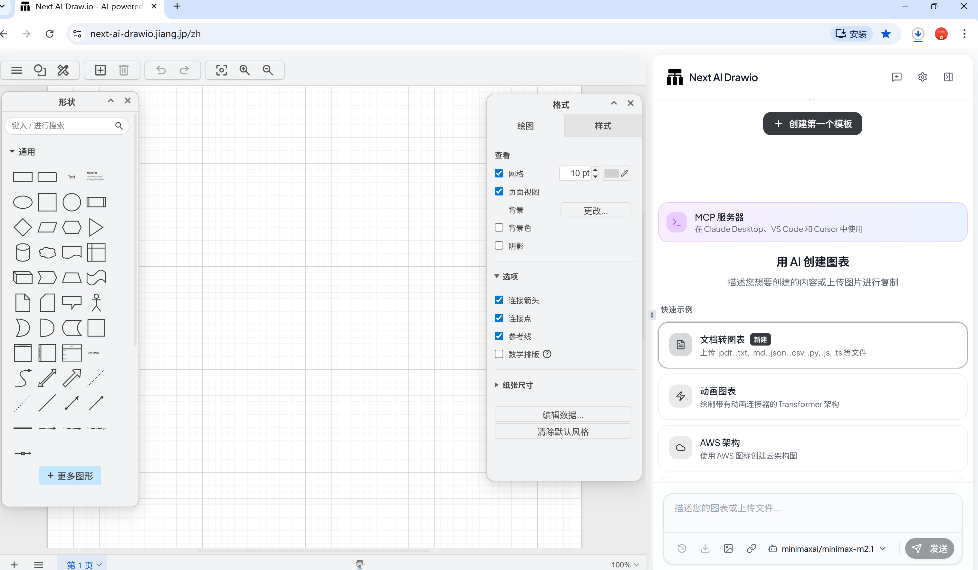Click the zoom in magnifier icon
The height and width of the screenshot is (570, 978).
(x=245, y=70)
